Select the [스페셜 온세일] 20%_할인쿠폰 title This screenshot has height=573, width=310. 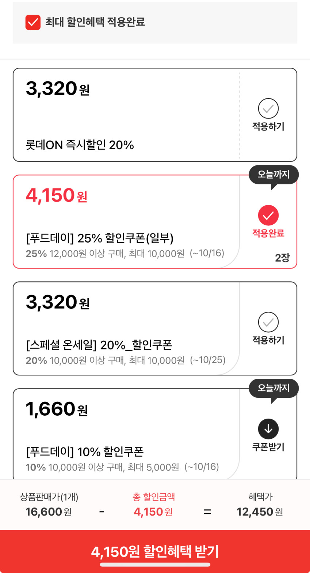click(99, 345)
